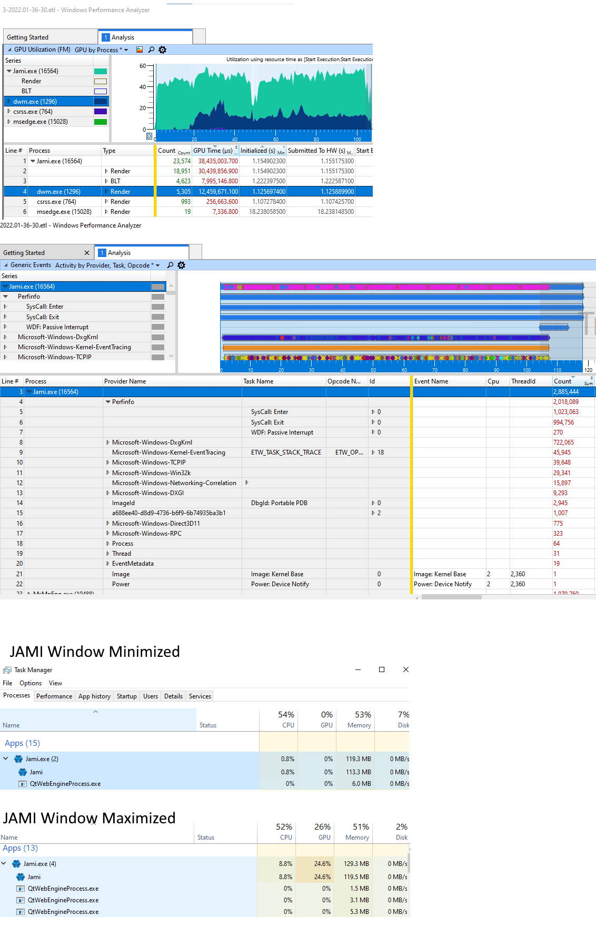Open View menu in Task Manager

pos(55,683)
